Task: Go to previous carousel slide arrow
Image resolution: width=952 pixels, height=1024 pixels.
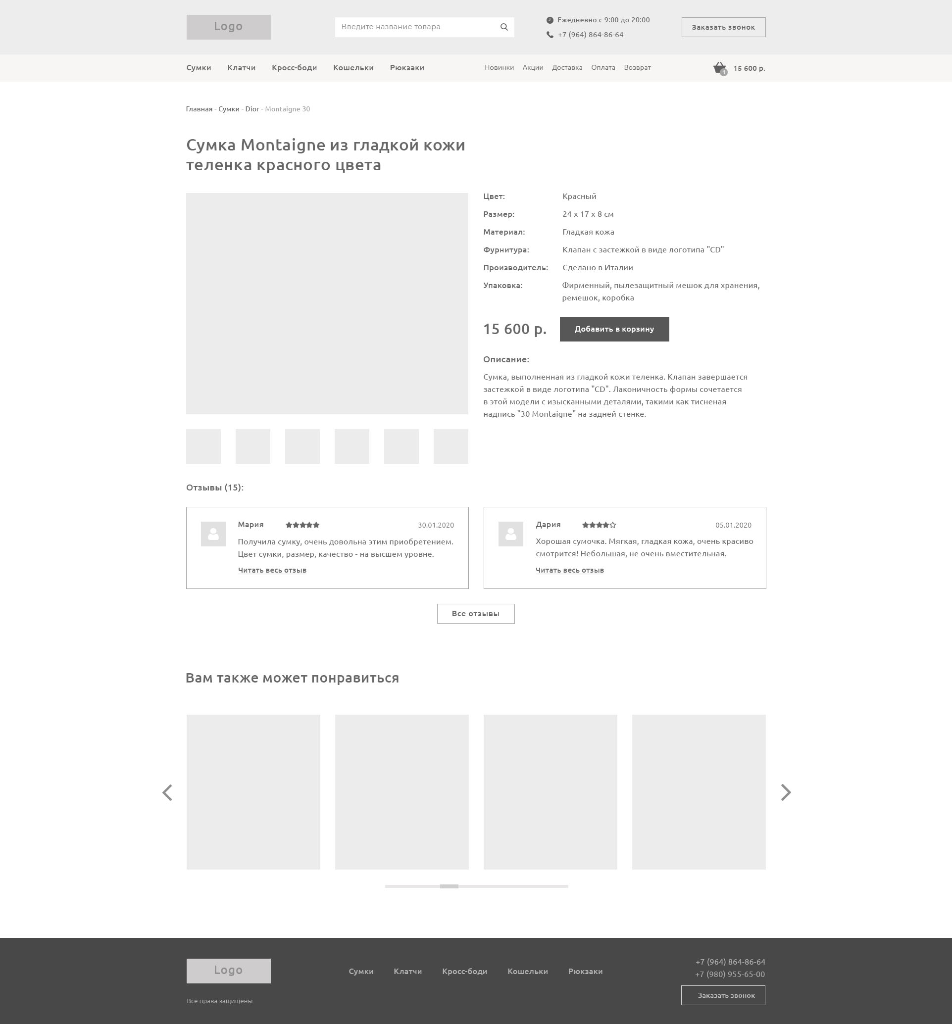Action: (x=167, y=792)
